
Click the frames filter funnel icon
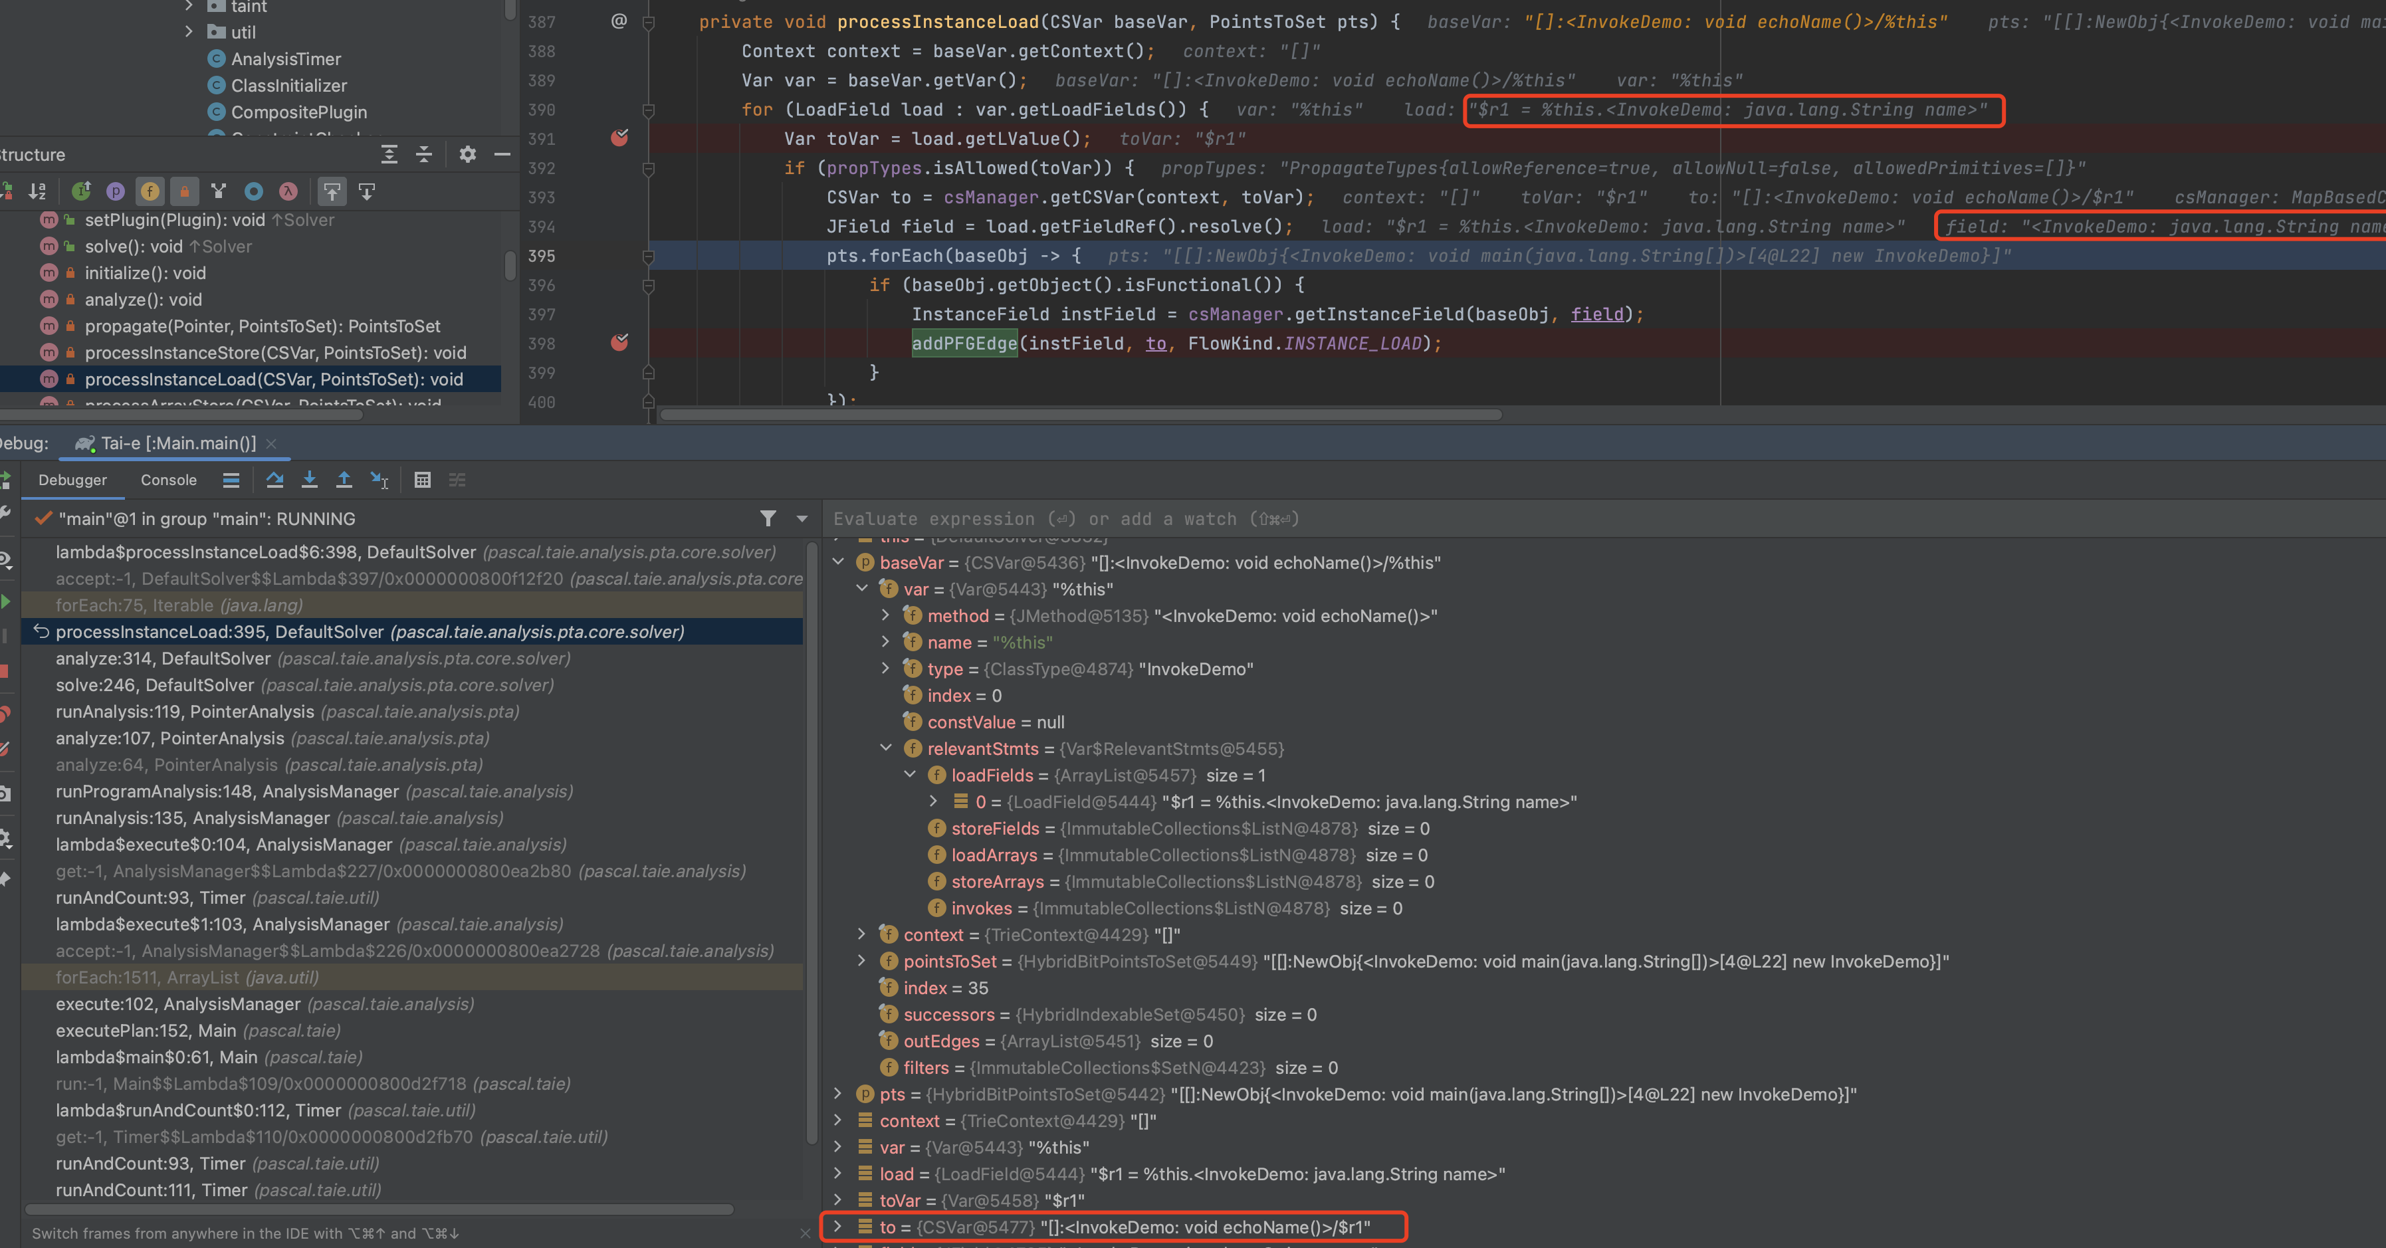(x=768, y=518)
